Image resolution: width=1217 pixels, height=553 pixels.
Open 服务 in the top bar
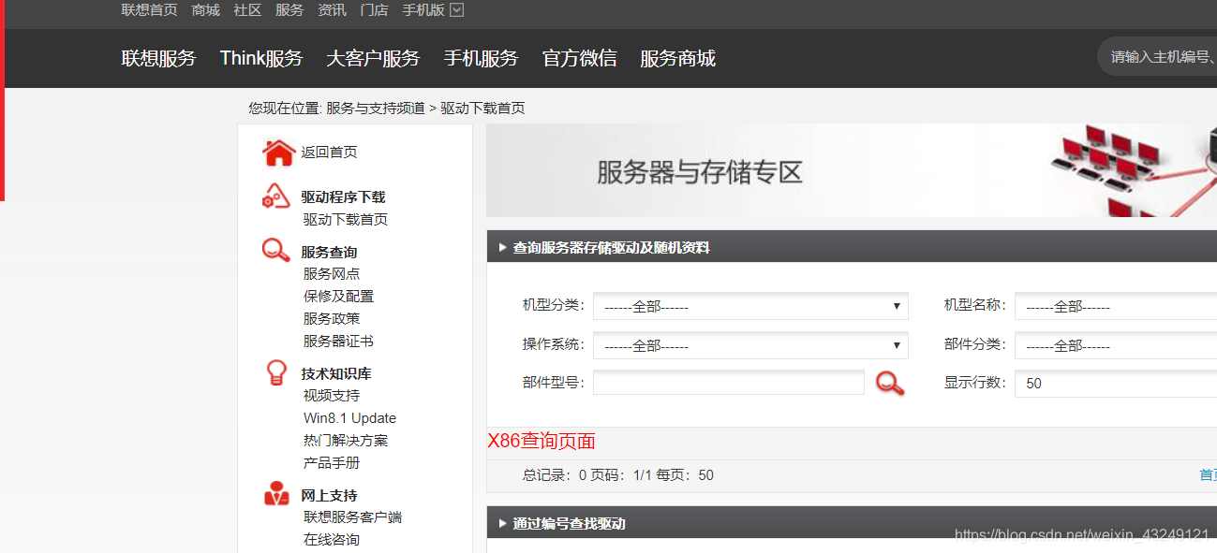[289, 10]
